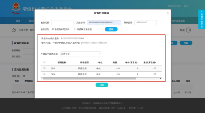This screenshot has height=113, width=205.
Task: Open help via the arrow circle icon
Action: [x=189, y=30]
